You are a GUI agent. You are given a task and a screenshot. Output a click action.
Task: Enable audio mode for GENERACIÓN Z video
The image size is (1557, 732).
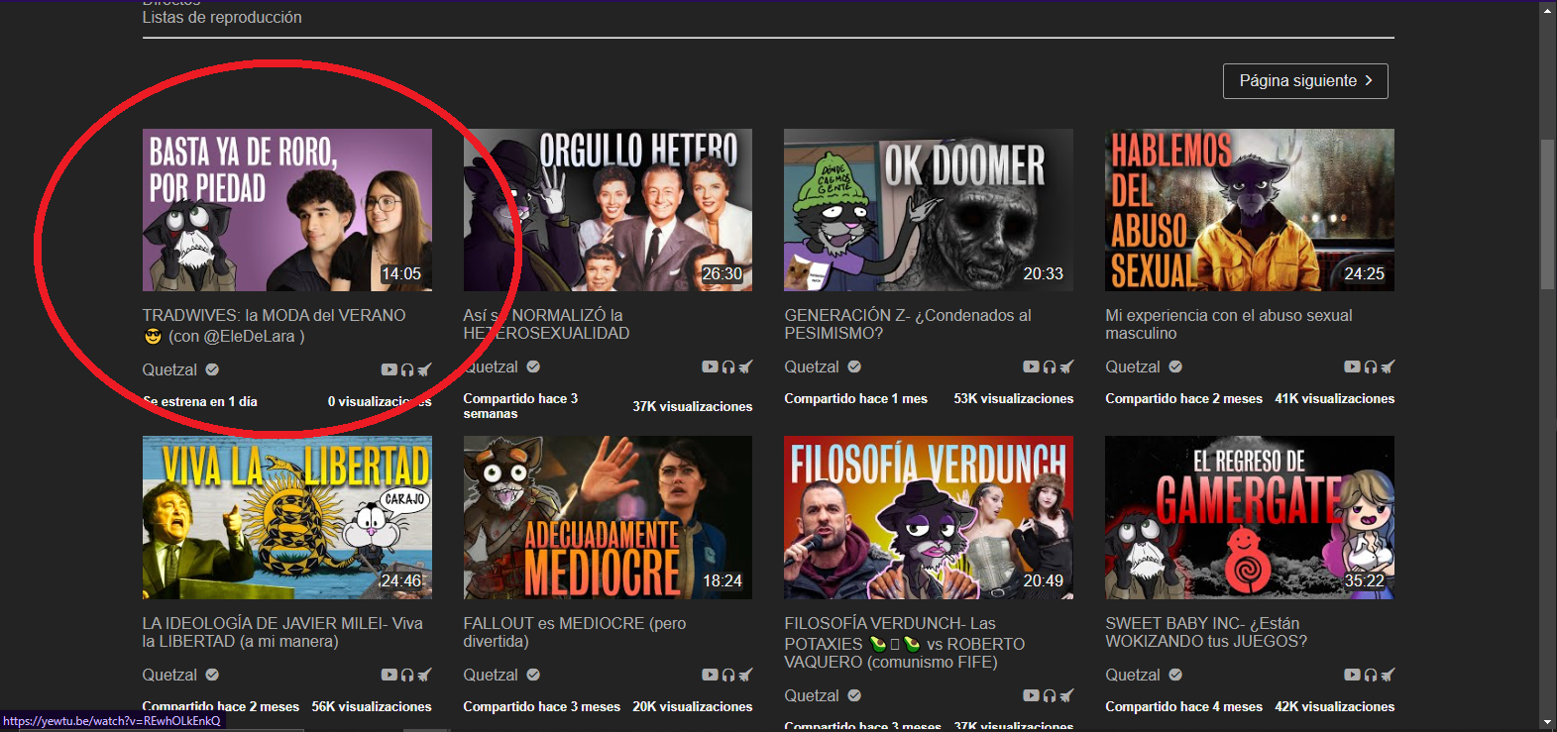click(1050, 366)
